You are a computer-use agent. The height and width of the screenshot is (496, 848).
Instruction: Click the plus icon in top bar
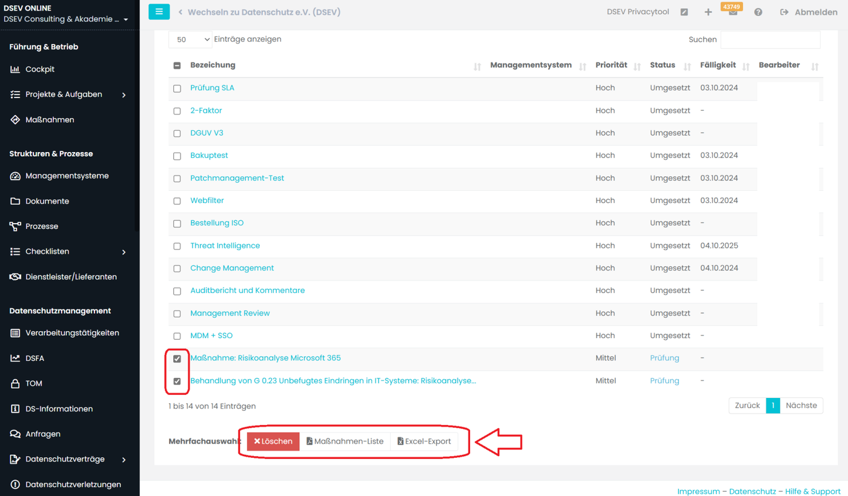point(708,12)
